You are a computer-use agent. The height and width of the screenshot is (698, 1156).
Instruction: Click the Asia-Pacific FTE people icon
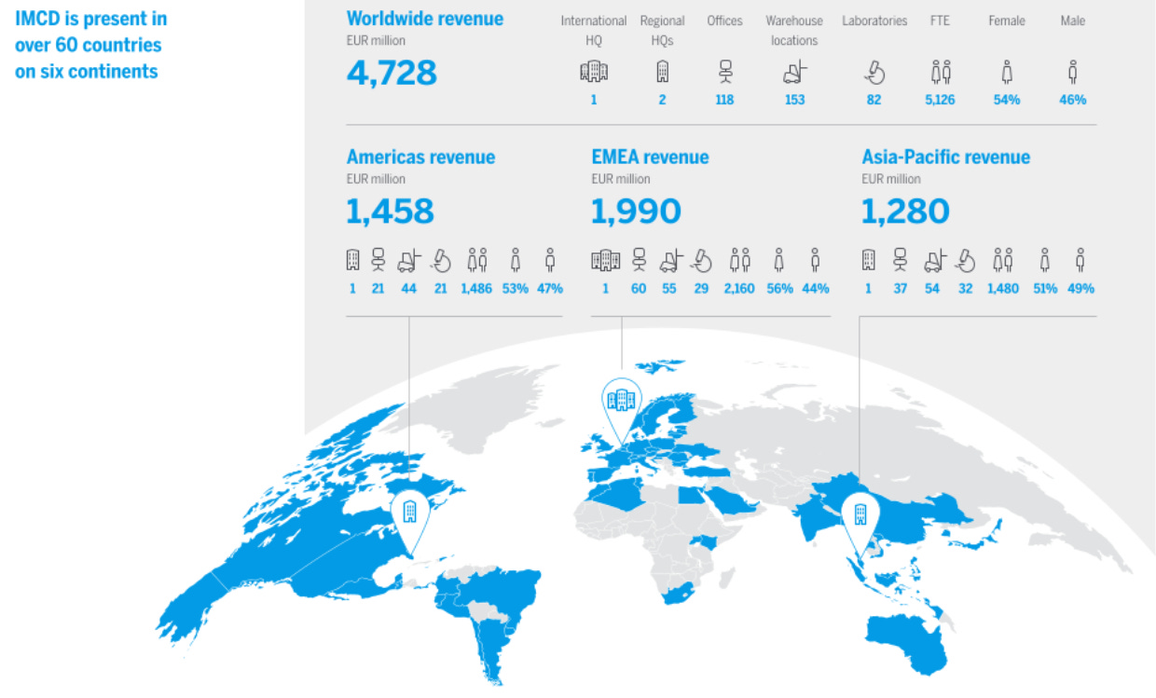[1004, 259]
